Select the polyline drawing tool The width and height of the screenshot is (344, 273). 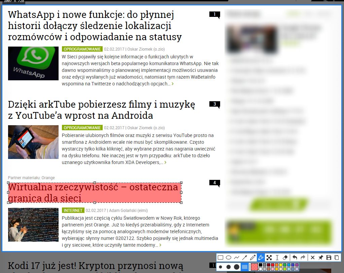[x=237, y=257]
